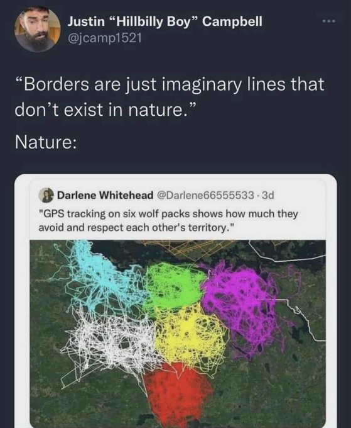The width and height of the screenshot is (351, 428).
Task: Click Darlene Whitehead's small avatar
Action: tap(45, 196)
